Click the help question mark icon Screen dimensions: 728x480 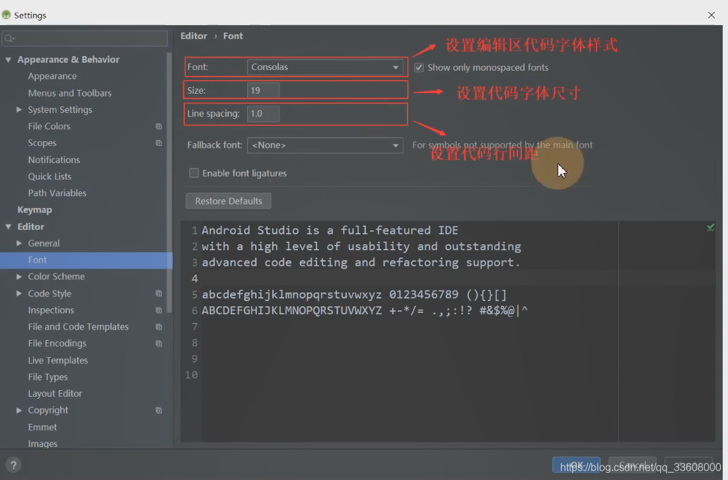[13, 465]
